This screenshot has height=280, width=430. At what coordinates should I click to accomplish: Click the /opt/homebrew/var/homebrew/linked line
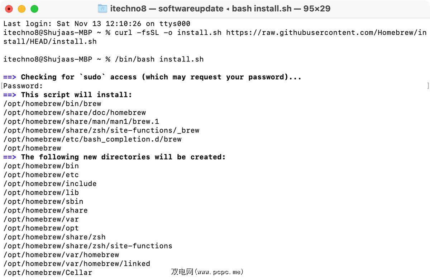[77, 264]
